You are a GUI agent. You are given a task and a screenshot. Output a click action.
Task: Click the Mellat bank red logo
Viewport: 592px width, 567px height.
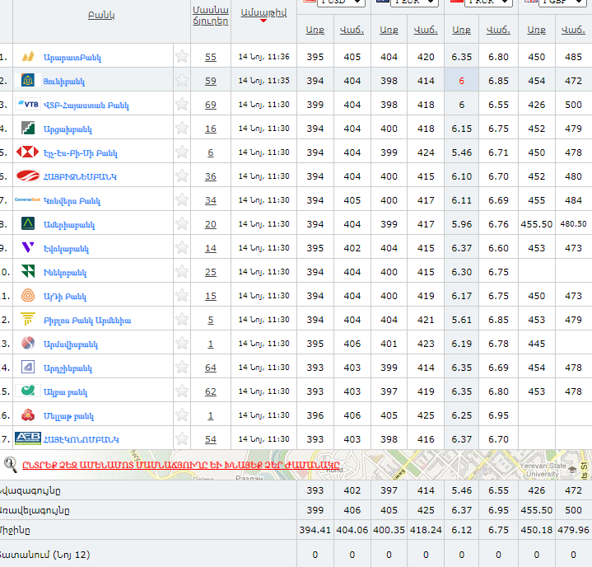(28, 415)
